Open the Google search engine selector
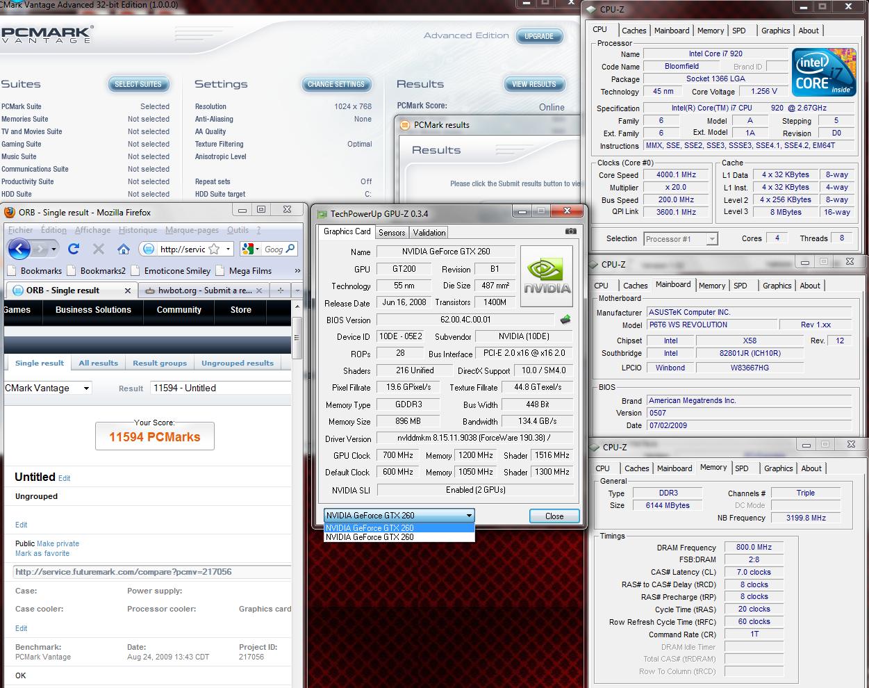 pos(250,249)
